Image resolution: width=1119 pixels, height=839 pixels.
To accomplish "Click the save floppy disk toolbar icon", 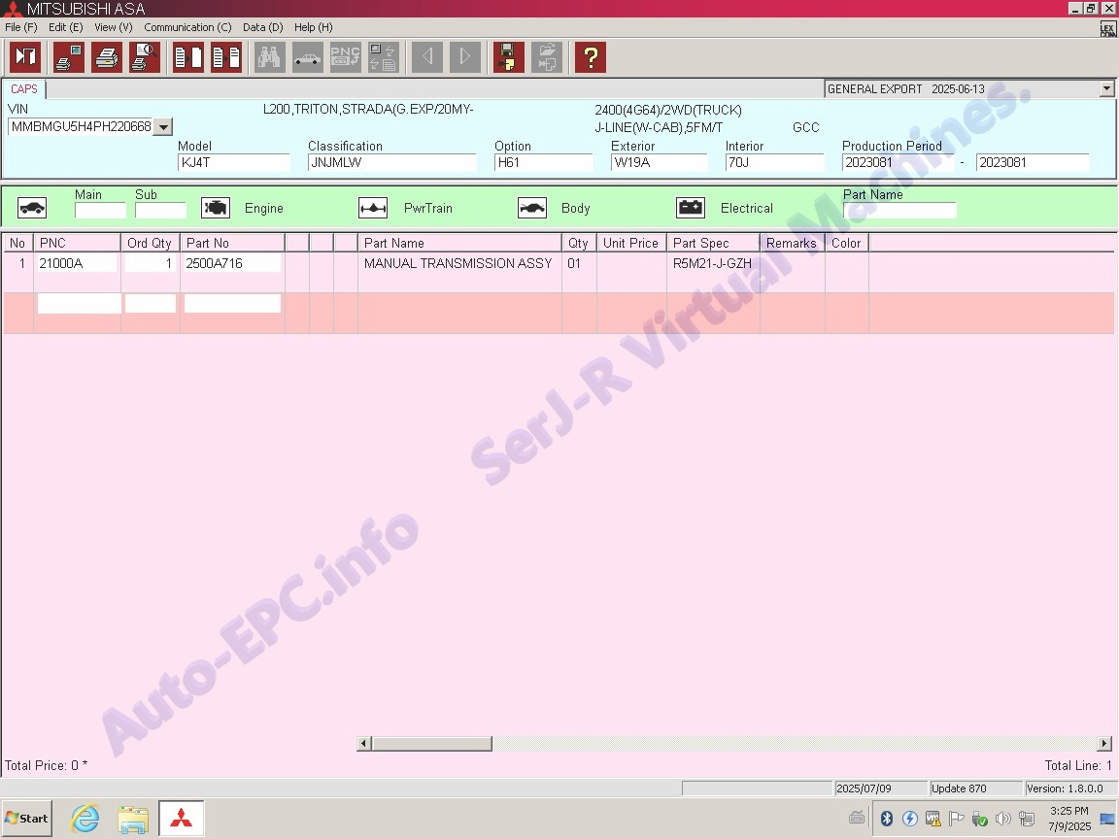I will [x=508, y=57].
